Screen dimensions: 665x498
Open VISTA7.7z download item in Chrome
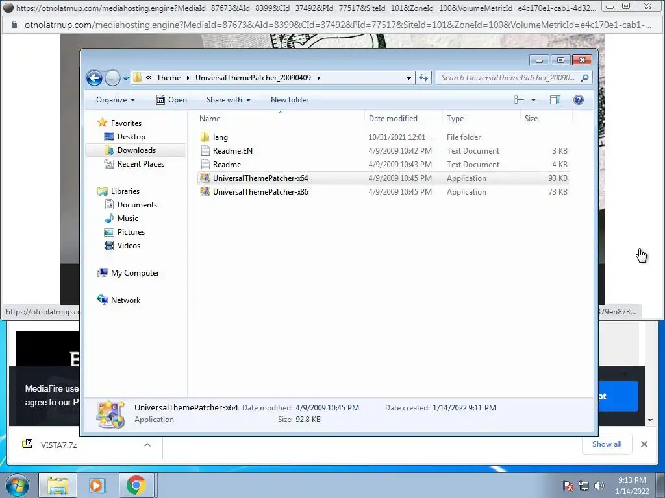(59, 445)
